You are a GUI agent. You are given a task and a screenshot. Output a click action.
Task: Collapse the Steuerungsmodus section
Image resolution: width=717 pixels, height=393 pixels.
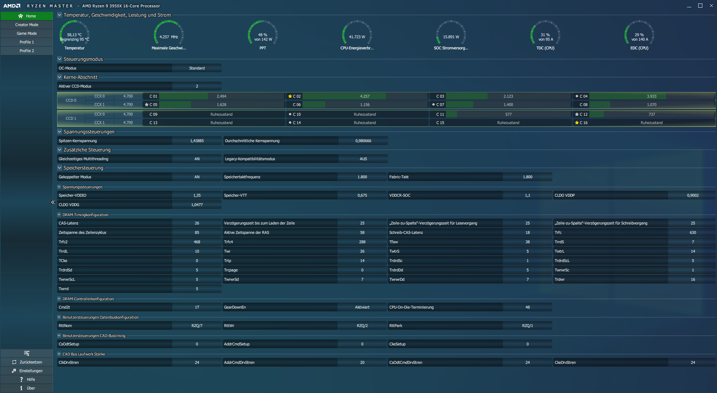pyautogui.click(x=60, y=59)
